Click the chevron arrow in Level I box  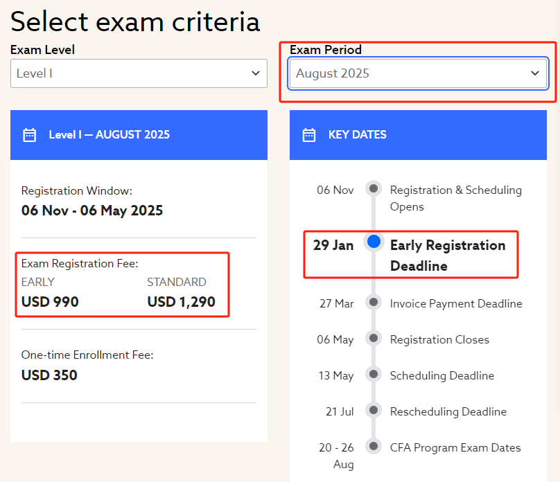tap(255, 73)
